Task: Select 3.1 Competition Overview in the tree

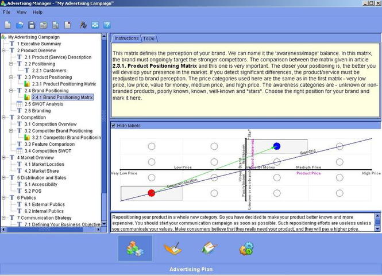Action: pos(51,124)
